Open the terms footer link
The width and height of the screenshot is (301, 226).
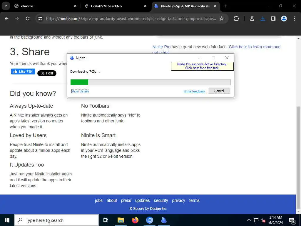194,200
